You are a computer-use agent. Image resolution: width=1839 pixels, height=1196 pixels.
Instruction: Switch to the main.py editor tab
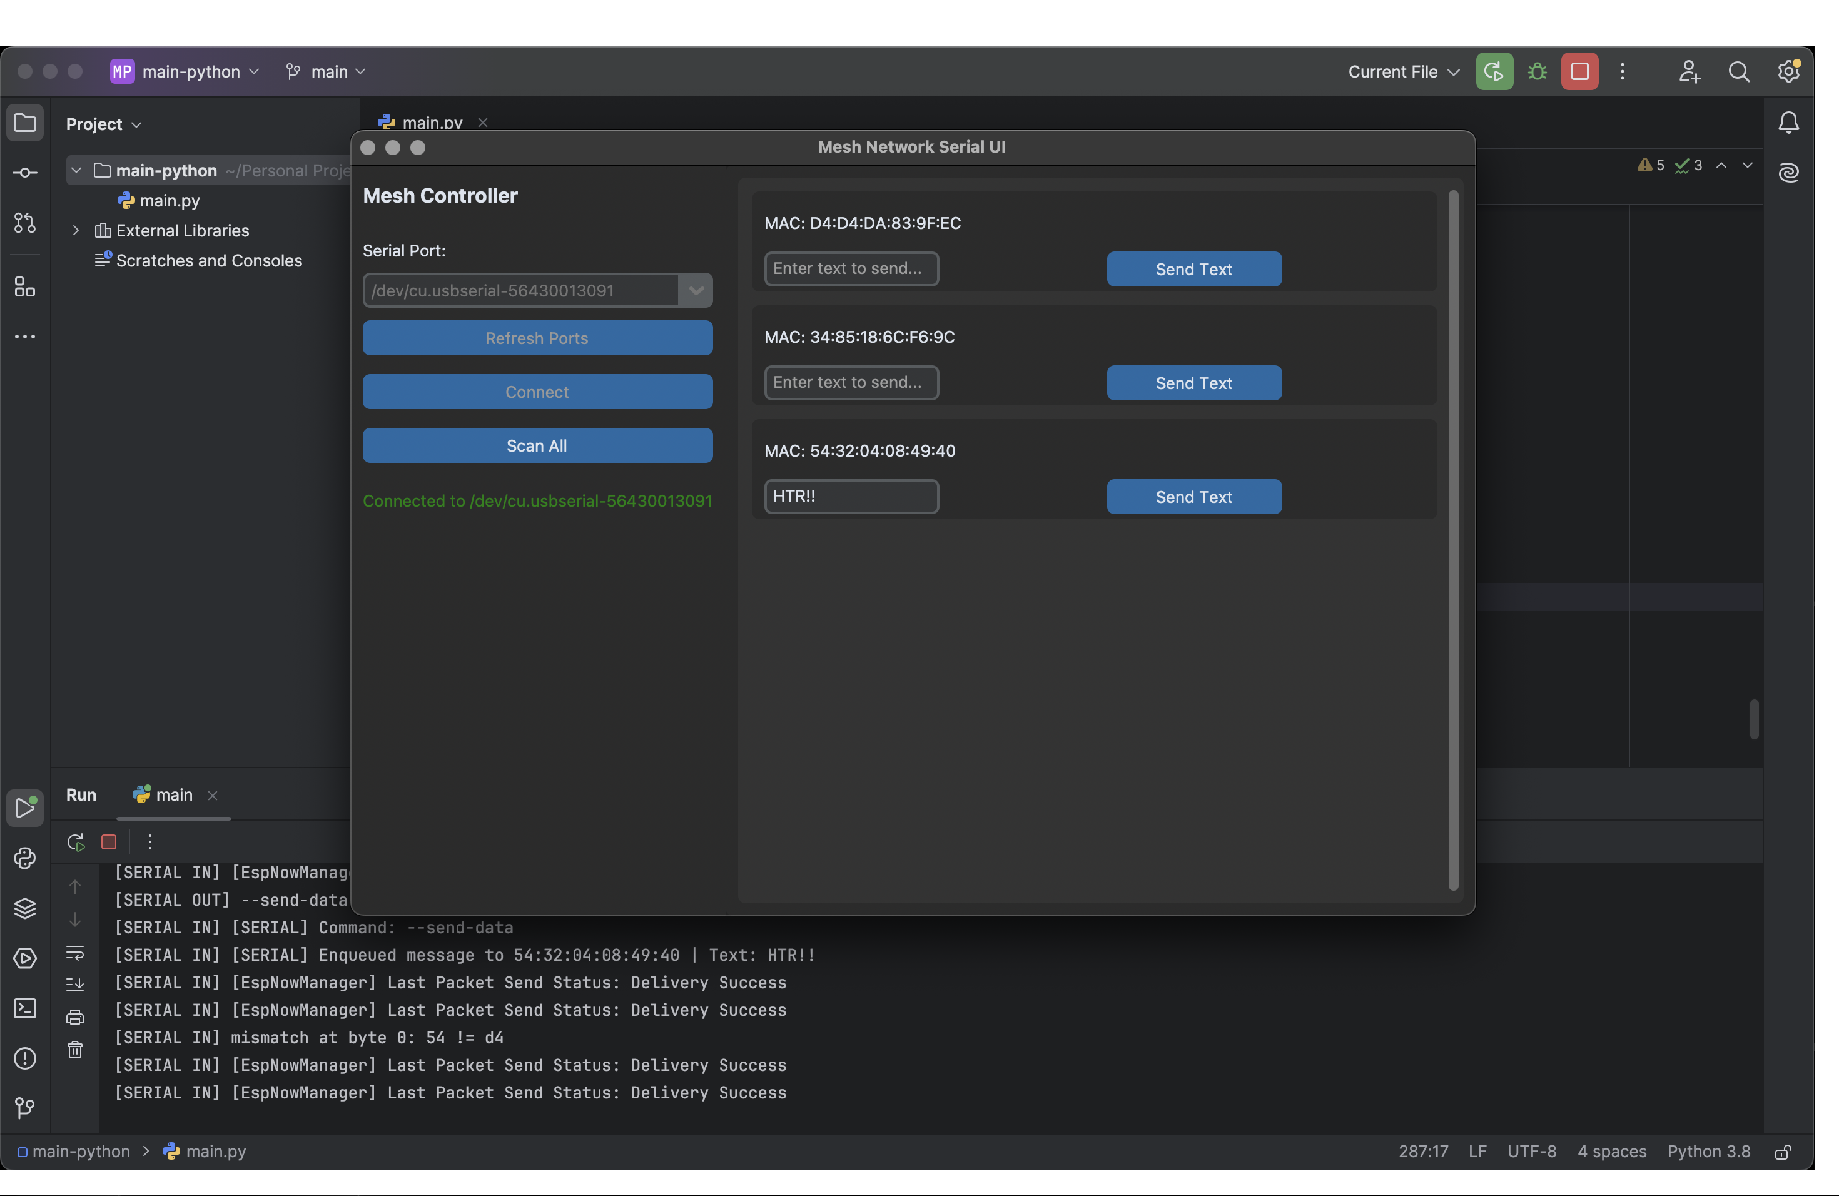pos(431,122)
